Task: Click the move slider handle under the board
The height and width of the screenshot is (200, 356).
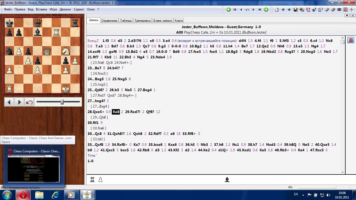Action: (x=62, y=102)
